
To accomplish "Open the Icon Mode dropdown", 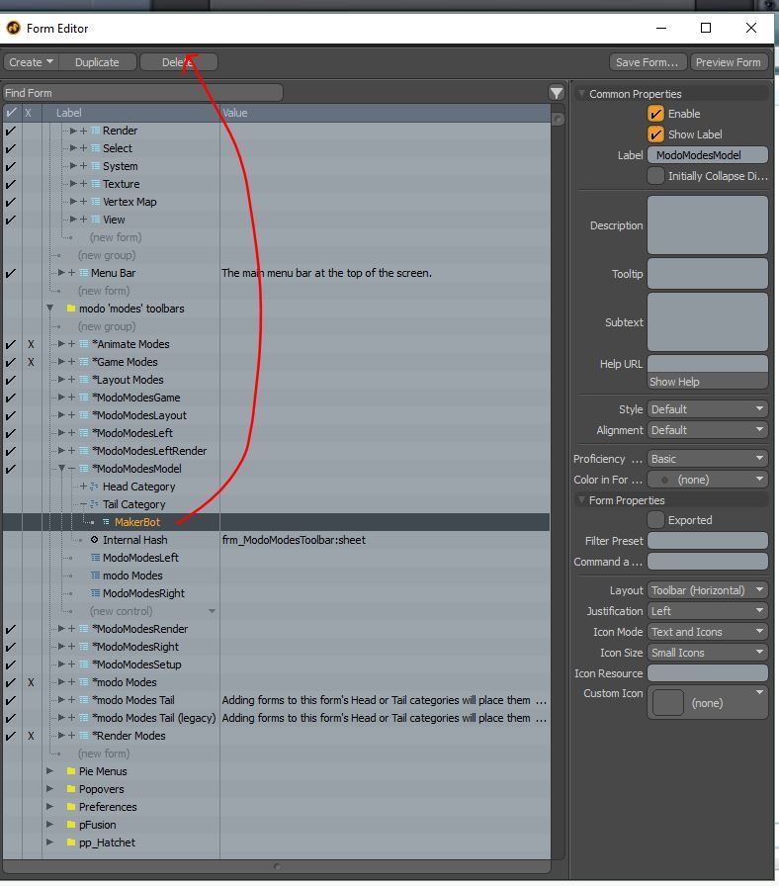I will (x=707, y=632).
